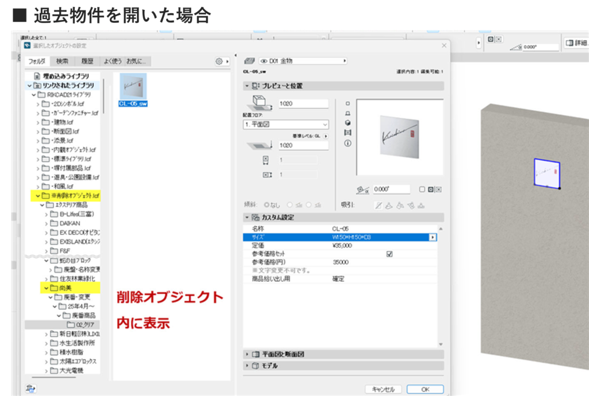
Task: Click the キャンセル button
Action: [x=383, y=389]
